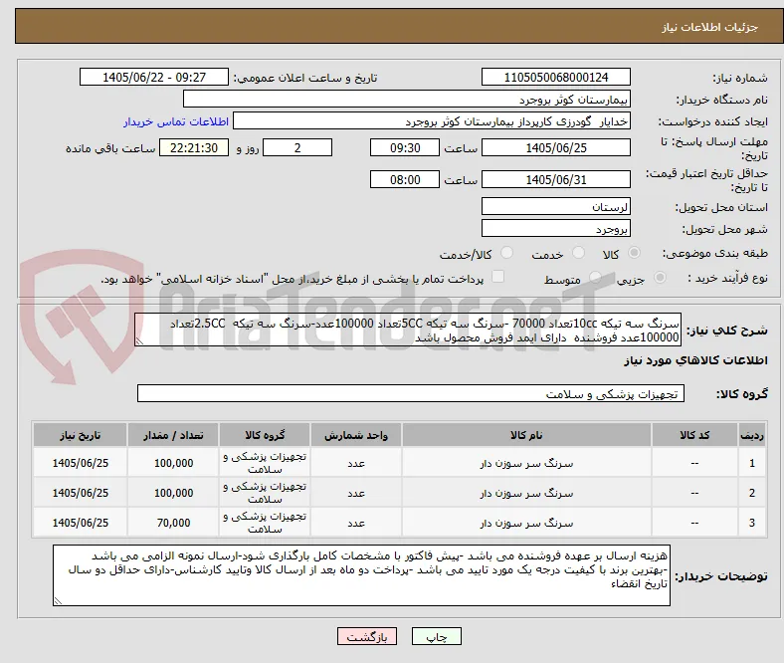Click the item name in row 3

pyautogui.click(x=526, y=524)
